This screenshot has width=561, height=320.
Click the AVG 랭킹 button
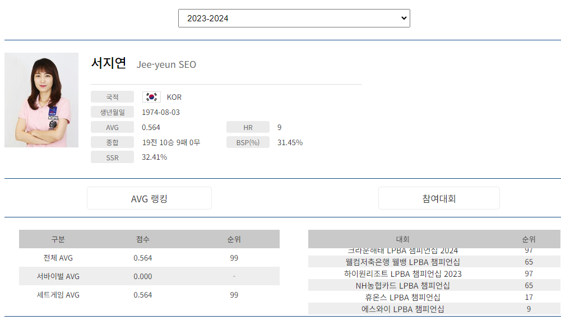[x=149, y=198]
